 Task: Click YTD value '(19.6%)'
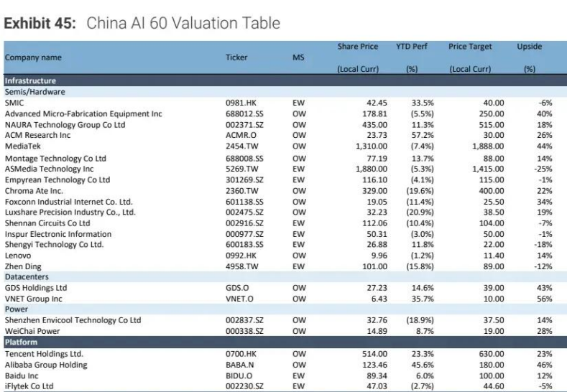click(420, 191)
